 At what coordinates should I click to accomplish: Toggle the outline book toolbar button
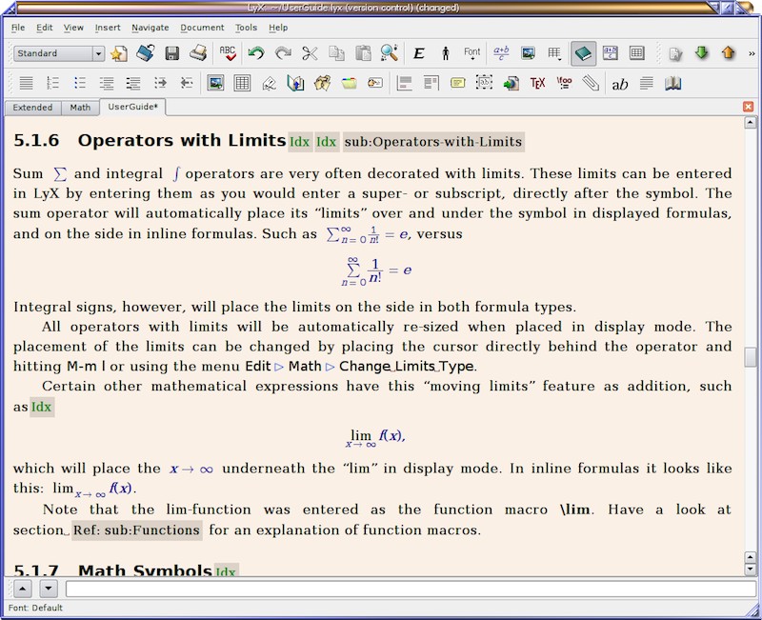click(x=583, y=53)
